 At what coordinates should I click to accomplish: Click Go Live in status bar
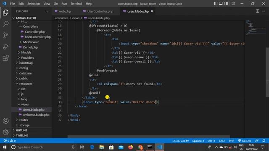245,141
